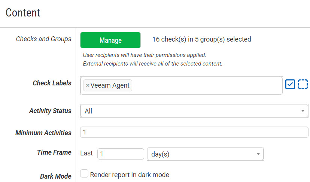
Task: Click the "16 check(s) in 5 group(s) selected" text
Action: (201, 39)
